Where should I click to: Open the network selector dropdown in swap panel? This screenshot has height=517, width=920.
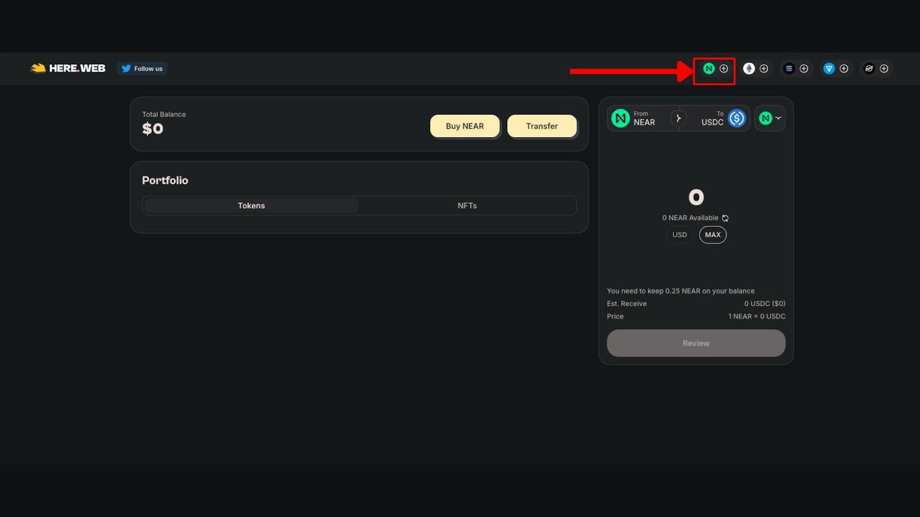tap(770, 118)
